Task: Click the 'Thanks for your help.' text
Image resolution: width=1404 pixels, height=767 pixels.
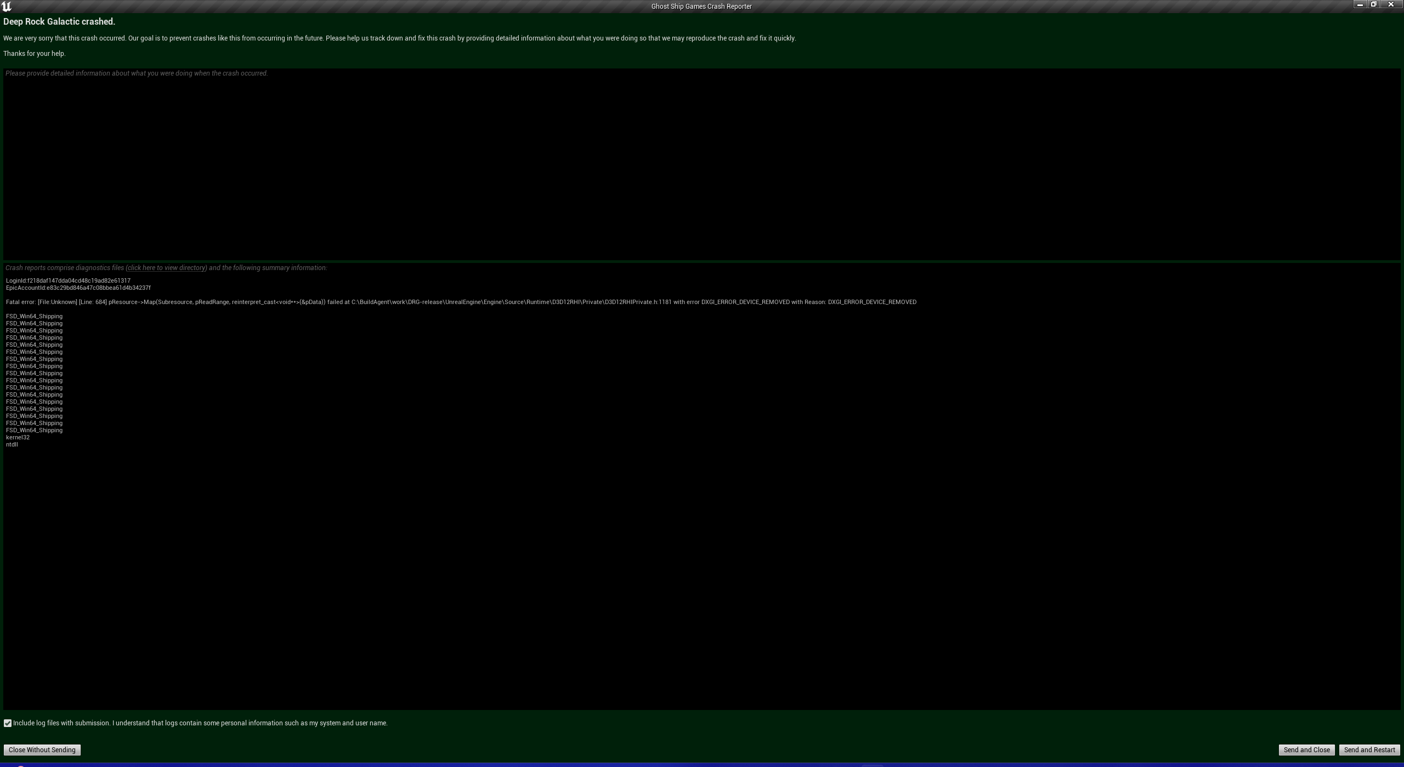Action: (x=35, y=54)
